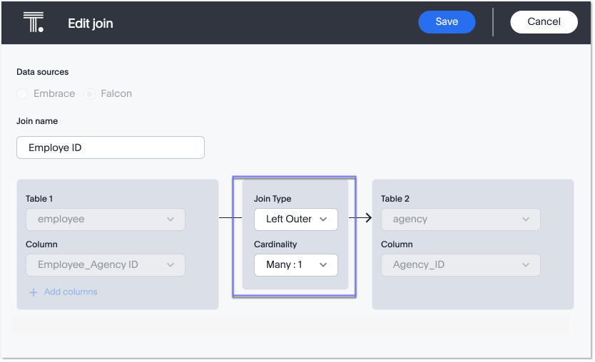Click the Data sources label
The width and height of the screenshot is (595, 362).
[42, 72]
